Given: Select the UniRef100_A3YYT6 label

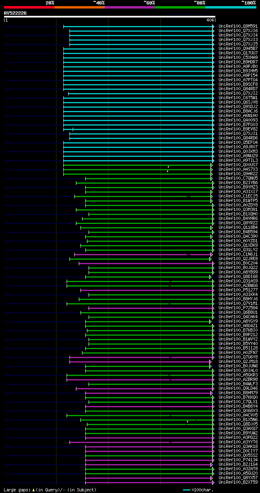Looking at the screenshot, I should [x=238, y=442].
